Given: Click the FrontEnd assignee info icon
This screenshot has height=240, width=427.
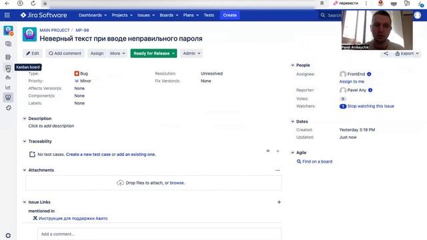Looking at the screenshot, I should point(369,74).
